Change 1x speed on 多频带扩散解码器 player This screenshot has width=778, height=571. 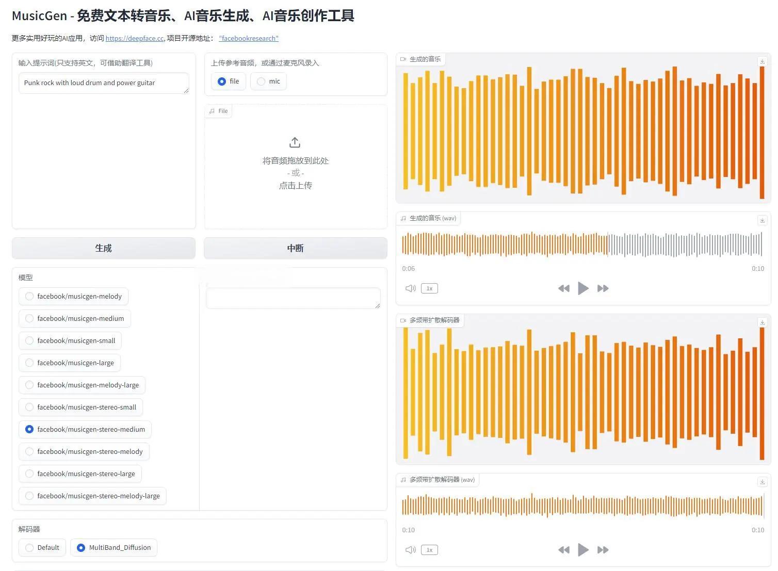coord(429,550)
